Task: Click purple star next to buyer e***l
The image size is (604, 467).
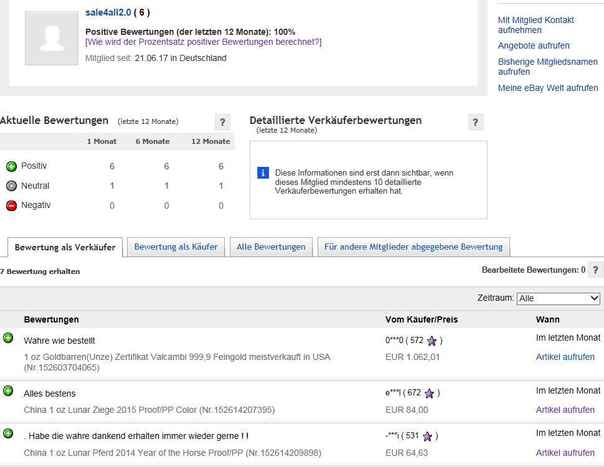Action: coord(429,394)
